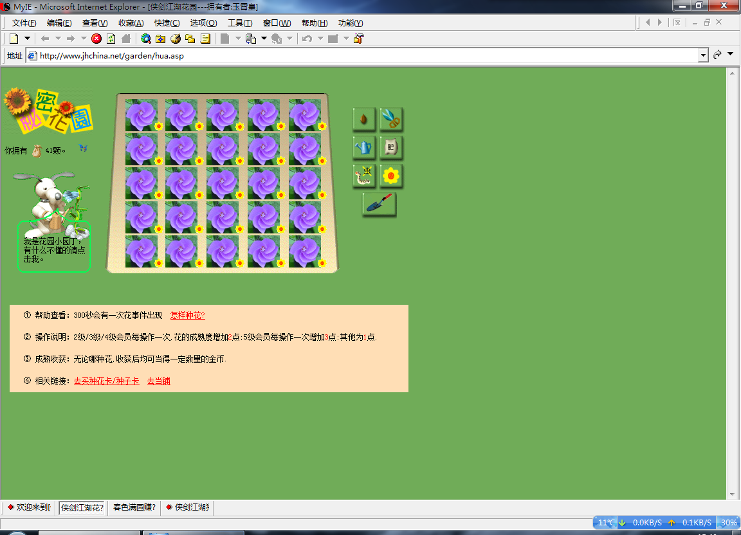741x535 pixels.
Task: Click the top-left purple flower plot
Action: pos(142,115)
